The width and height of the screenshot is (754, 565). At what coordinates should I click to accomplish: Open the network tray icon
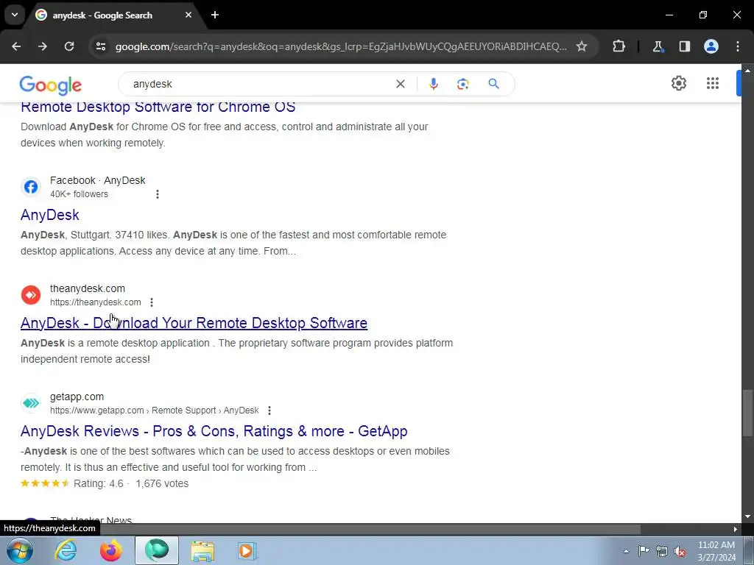[x=662, y=551]
